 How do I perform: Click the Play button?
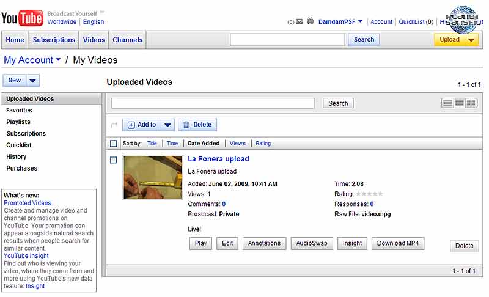tap(200, 243)
